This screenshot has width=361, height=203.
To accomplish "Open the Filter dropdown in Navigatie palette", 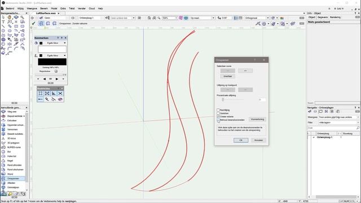I will (338, 123).
